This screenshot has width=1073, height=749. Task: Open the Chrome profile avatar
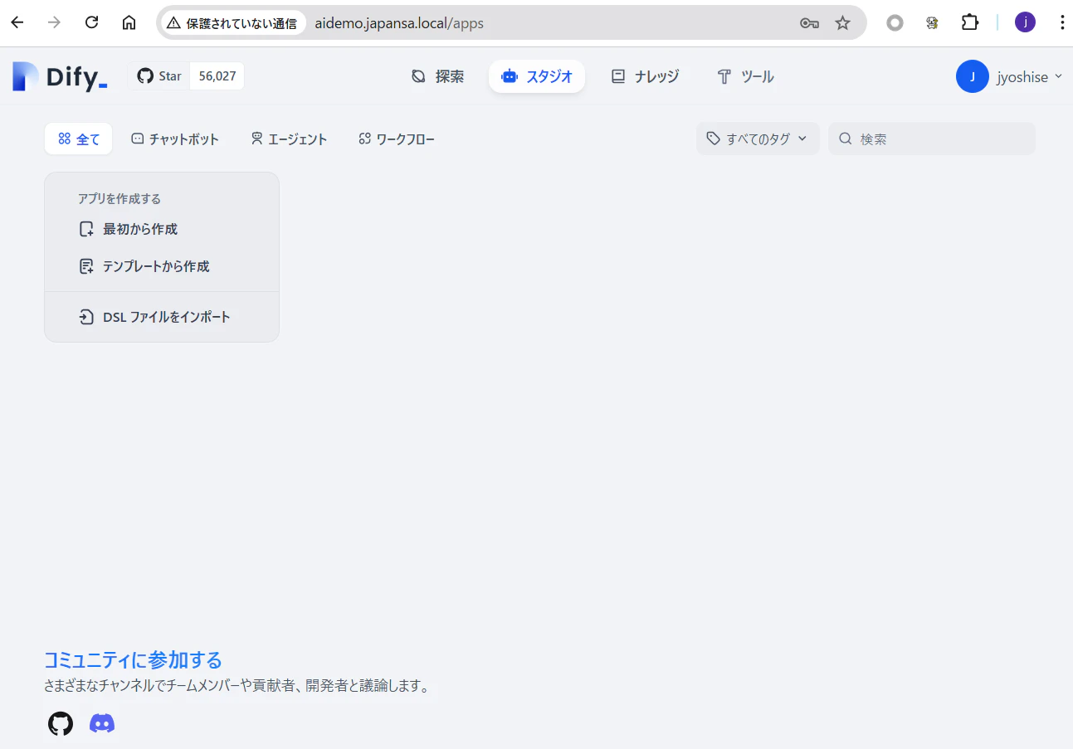pyautogui.click(x=1025, y=23)
